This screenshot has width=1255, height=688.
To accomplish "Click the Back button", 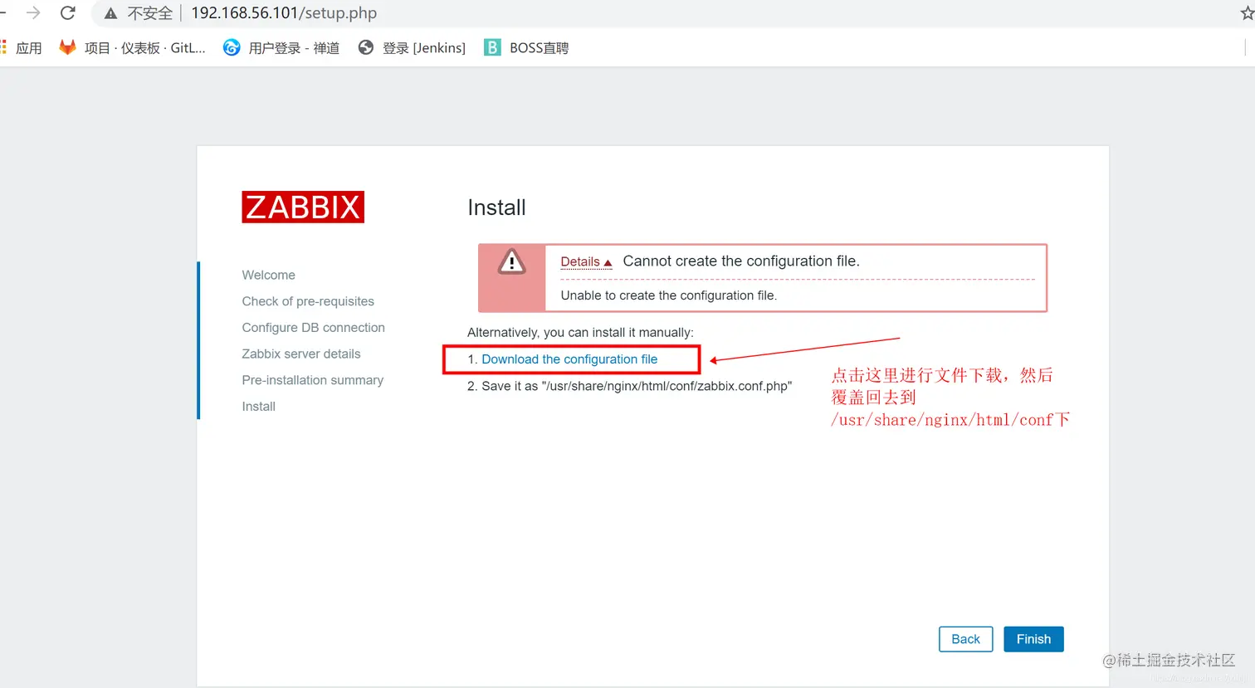I will click(x=965, y=639).
